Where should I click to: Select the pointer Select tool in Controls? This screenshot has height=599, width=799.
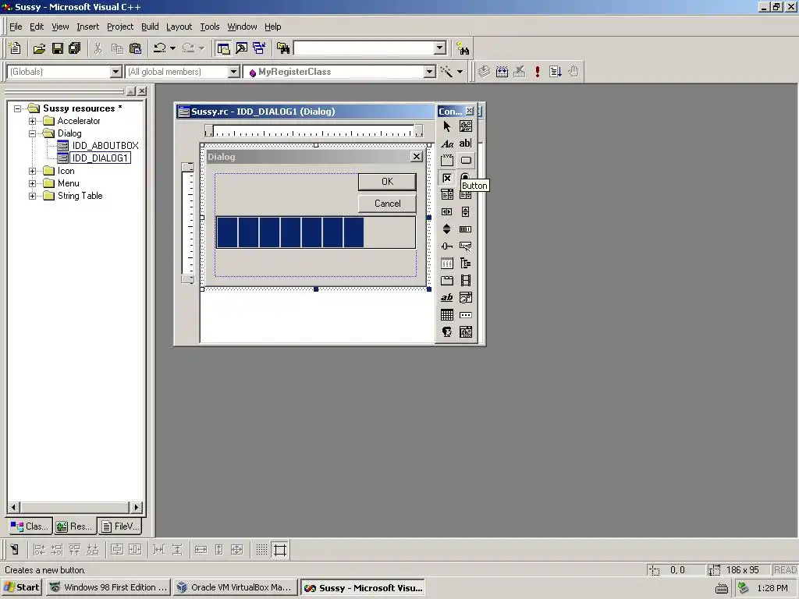click(x=447, y=126)
